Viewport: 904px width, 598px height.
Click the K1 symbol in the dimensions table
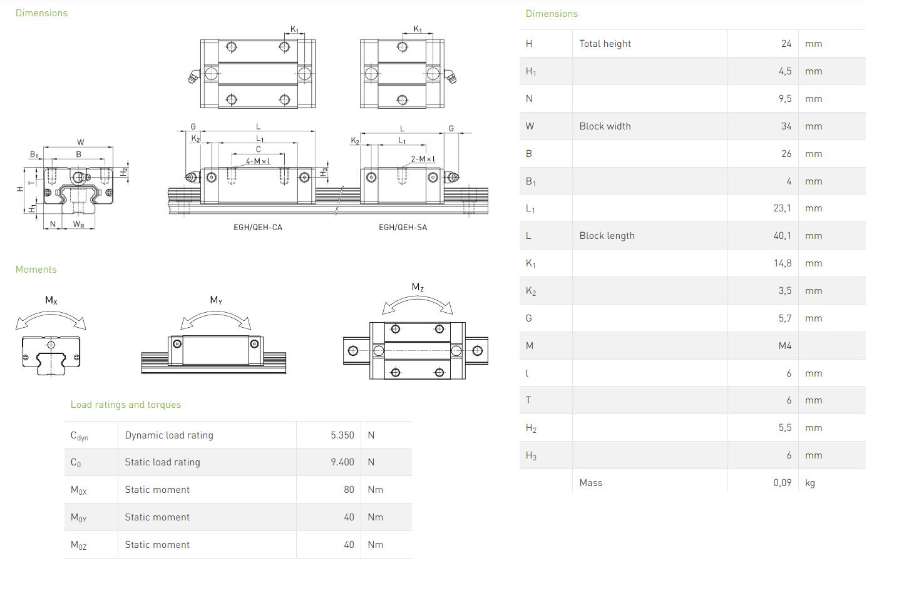[531, 264]
